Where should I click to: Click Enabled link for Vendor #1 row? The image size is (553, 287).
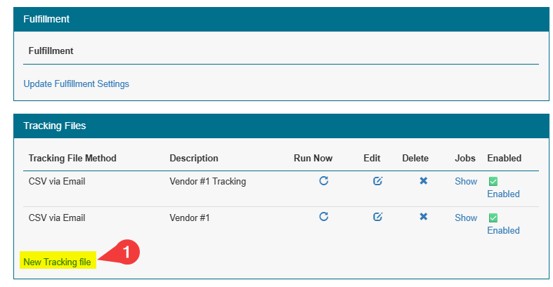pos(503,230)
